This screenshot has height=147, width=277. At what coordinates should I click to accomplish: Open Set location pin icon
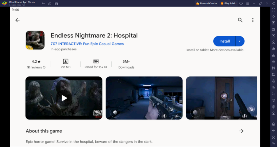pyautogui.click(x=273, y=100)
